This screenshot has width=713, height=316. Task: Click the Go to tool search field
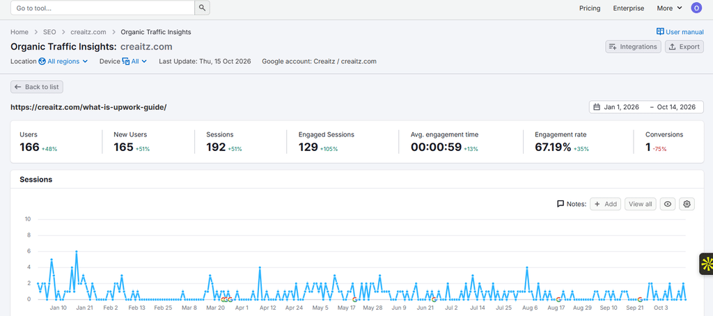[103, 8]
